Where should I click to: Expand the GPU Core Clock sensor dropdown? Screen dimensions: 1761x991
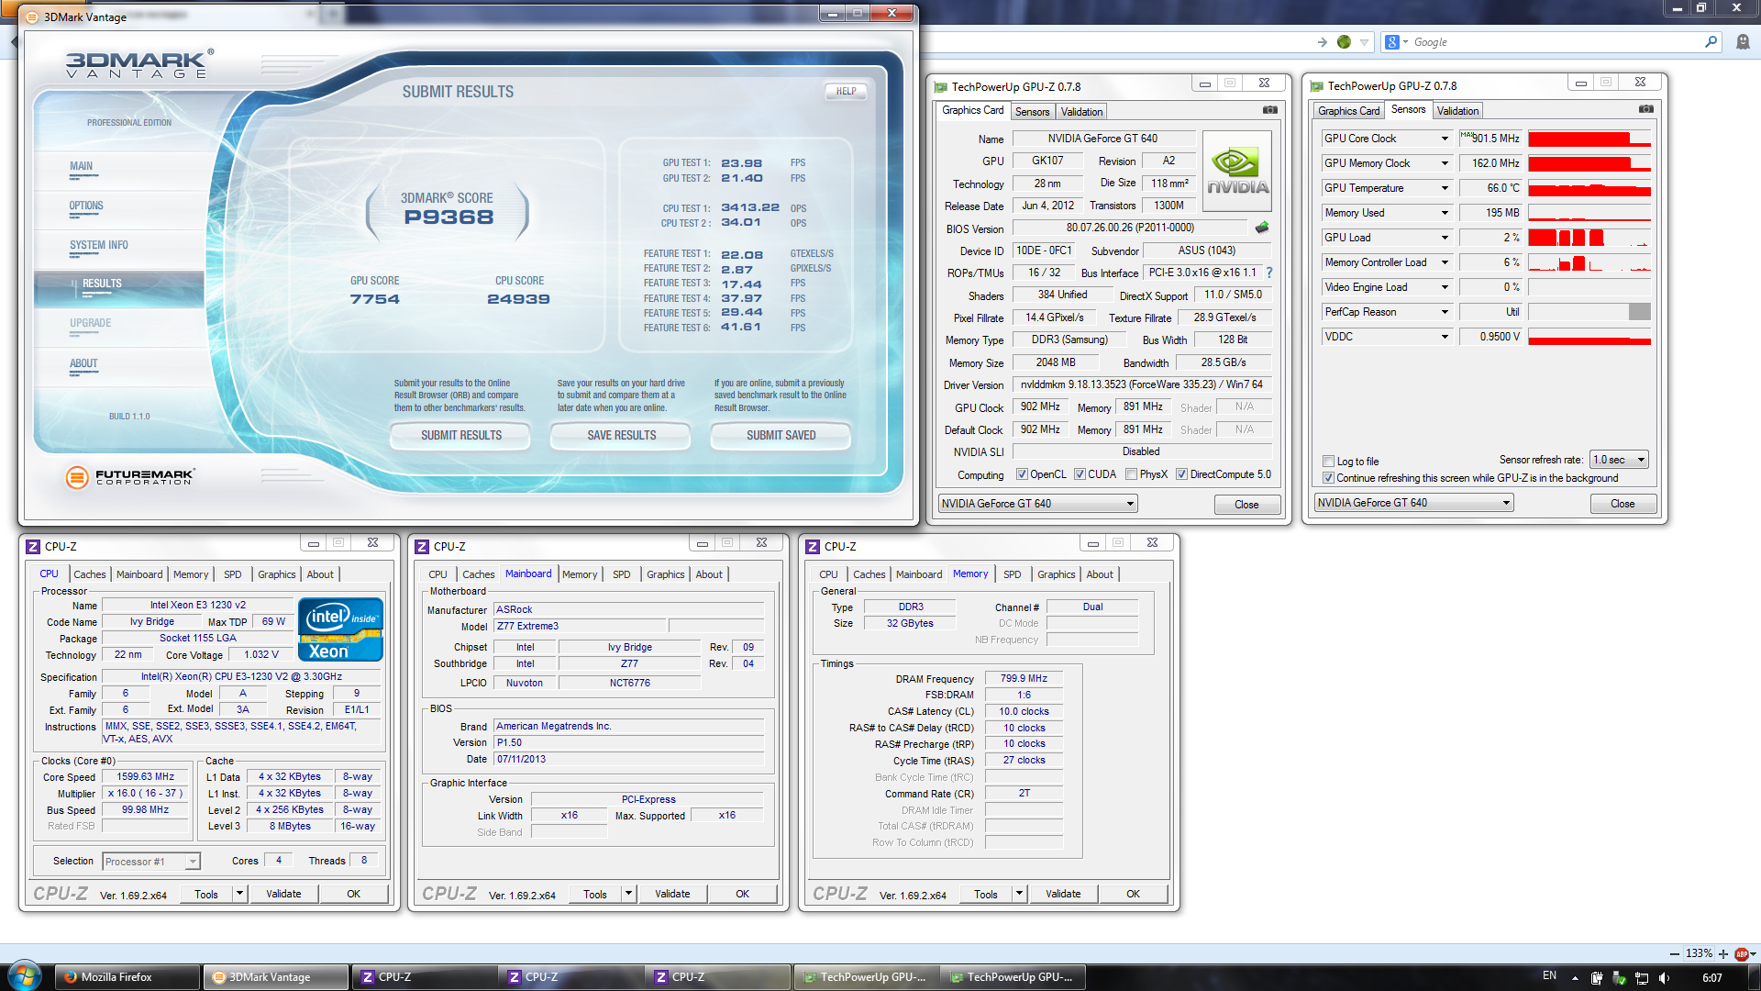click(x=1445, y=139)
